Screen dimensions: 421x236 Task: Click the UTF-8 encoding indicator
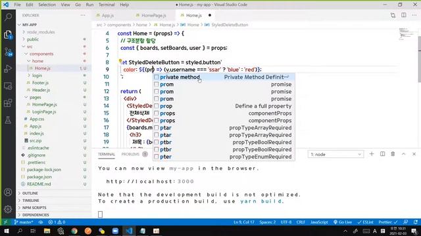[286, 222]
